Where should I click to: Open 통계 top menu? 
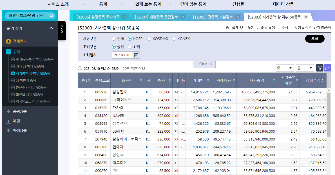tap(103, 4)
